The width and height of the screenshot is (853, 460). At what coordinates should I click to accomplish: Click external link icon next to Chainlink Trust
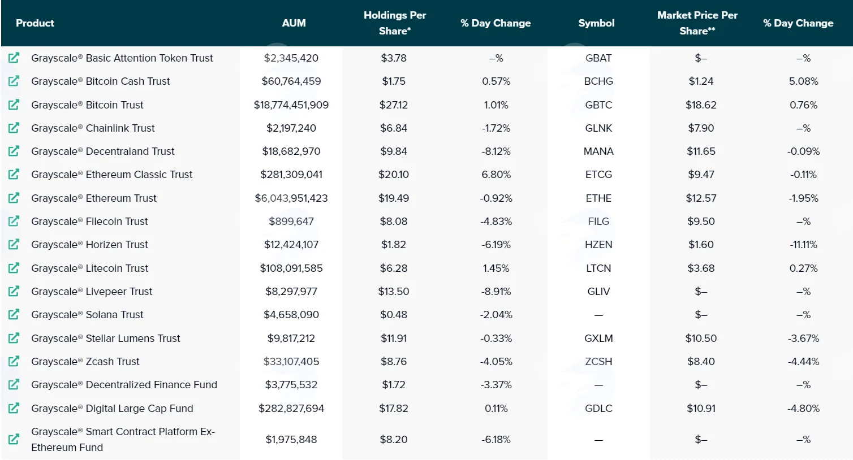[x=14, y=128]
